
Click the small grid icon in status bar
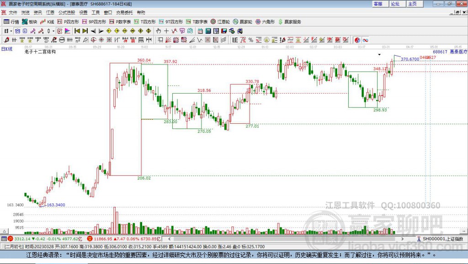point(4,239)
